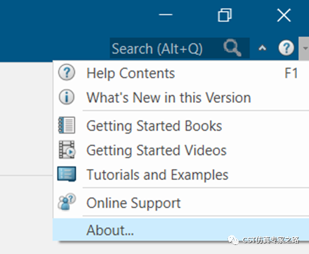Collapse the ribbon with the up chevron

pos(262,48)
